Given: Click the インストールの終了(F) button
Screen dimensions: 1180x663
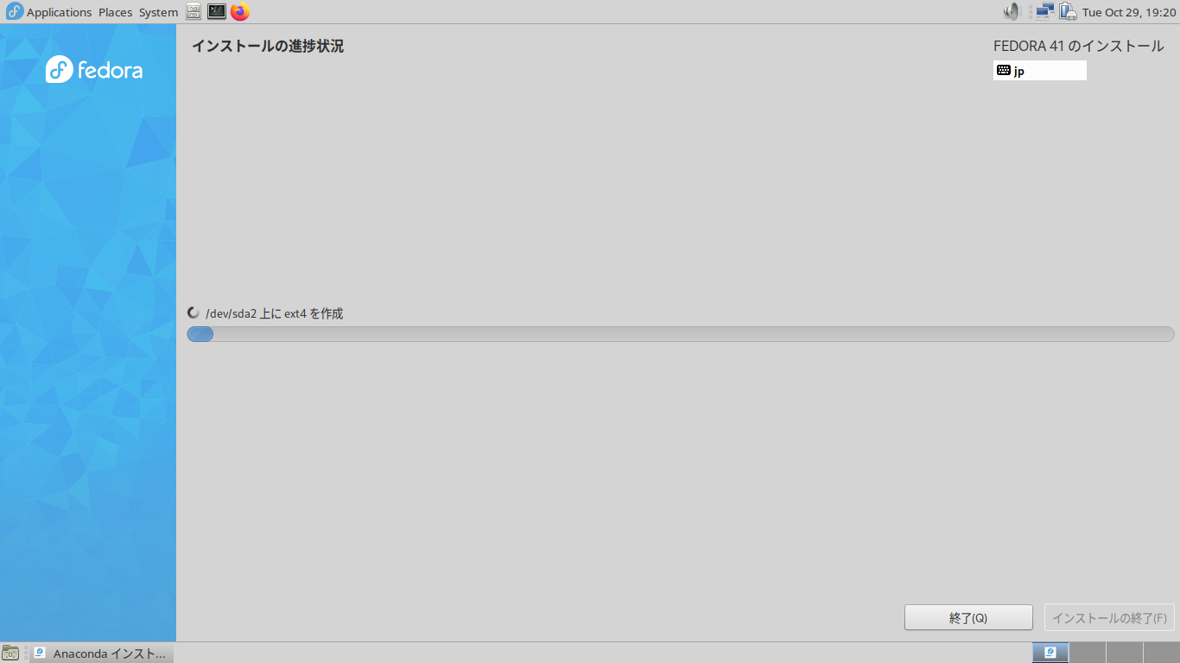Looking at the screenshot, I should tap(1109, 618).
